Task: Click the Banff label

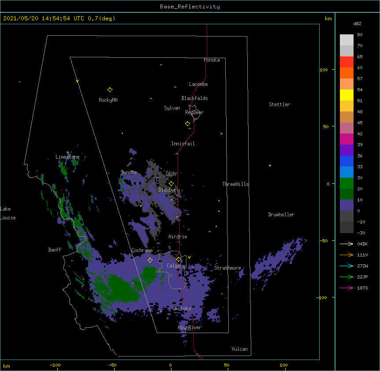Action: [55, 250]
